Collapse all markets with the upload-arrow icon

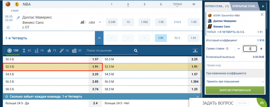pyautogui.click(x=195, y=50)
